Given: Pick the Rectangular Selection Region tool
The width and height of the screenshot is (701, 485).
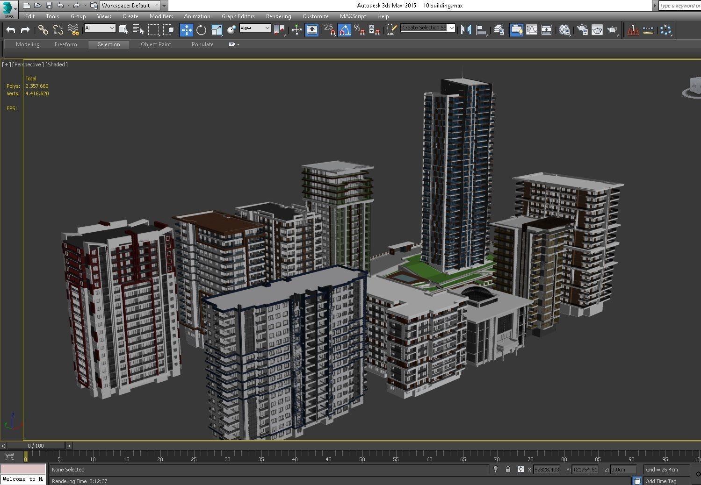Looking at the screenshot, I should click(x=153, y=30).
